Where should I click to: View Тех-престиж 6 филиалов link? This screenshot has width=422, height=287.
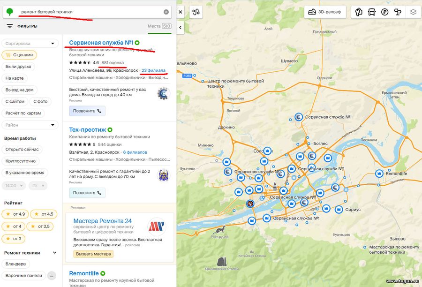point(135,152)
